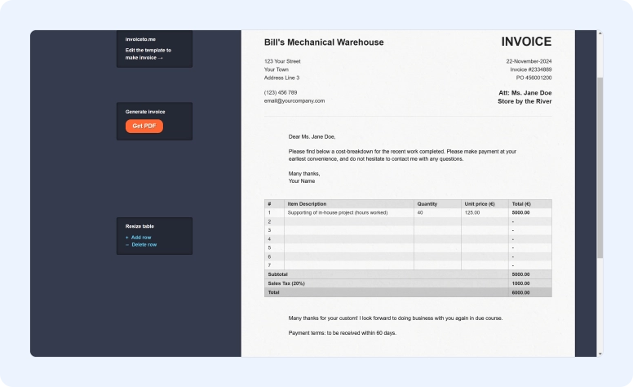Edit the Invoice #2334889 number field

[x=530, y=69]
